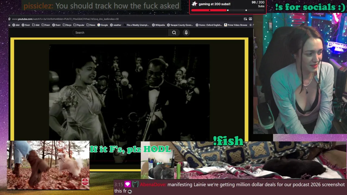Viewport: 347px width, 195px height.
Task: Open the Google bookmark
Action: pos(102,25)
